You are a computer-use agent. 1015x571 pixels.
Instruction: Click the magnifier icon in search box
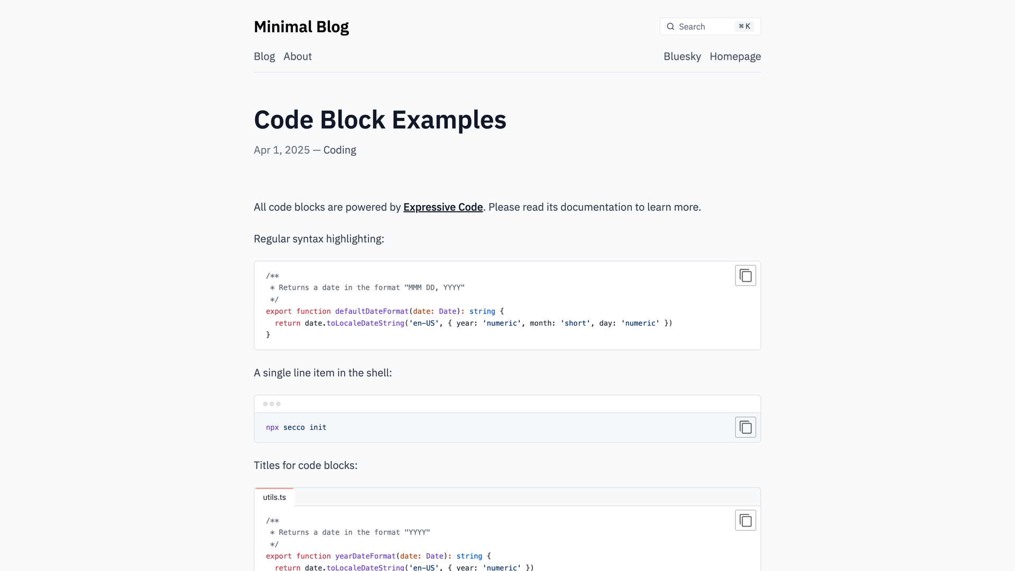(670, 26)
